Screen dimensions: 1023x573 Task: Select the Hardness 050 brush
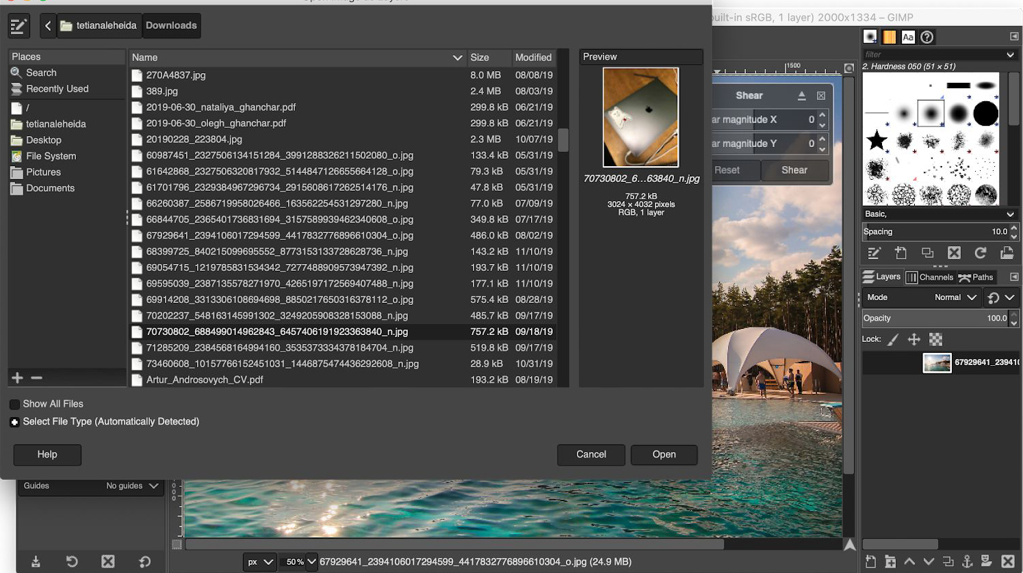[931, 113]
